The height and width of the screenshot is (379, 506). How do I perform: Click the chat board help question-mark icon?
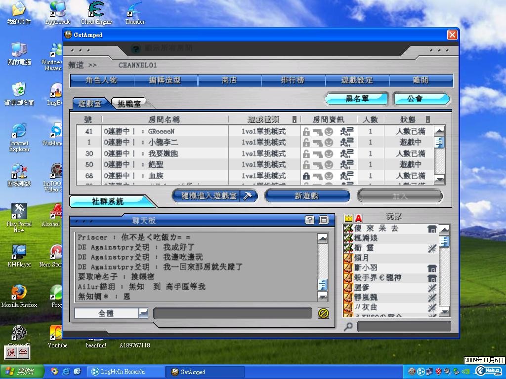click(x=310, y=220)
